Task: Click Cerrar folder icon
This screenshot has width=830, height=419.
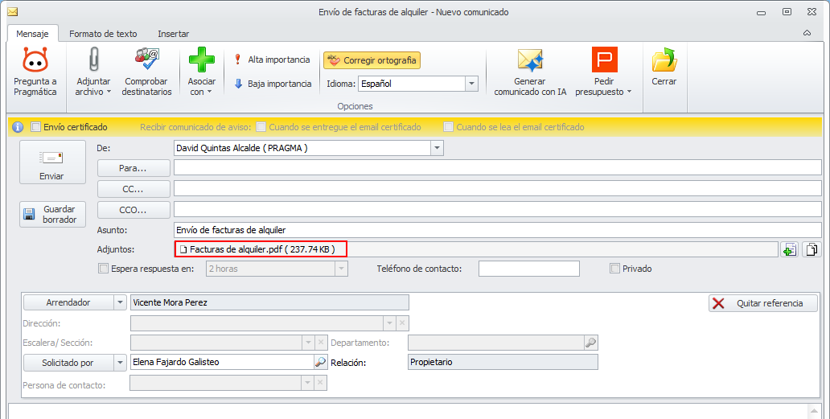Action: click(x=664, y=60)
